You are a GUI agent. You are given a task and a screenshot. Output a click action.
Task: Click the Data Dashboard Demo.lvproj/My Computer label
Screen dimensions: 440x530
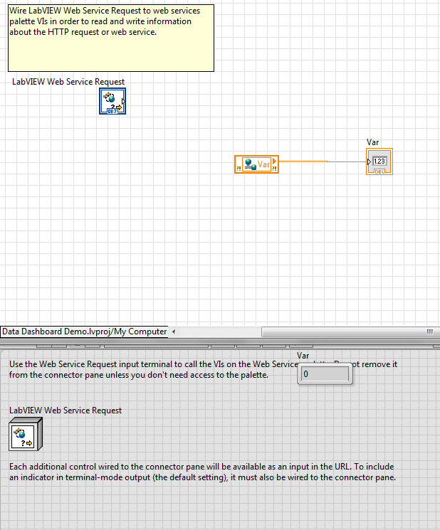84,332
